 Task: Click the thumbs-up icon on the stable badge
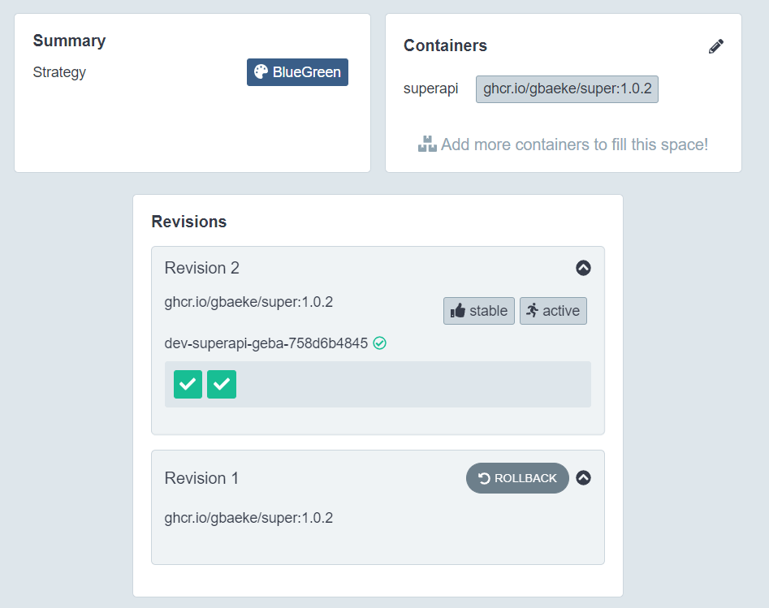(x=458, y=311)
